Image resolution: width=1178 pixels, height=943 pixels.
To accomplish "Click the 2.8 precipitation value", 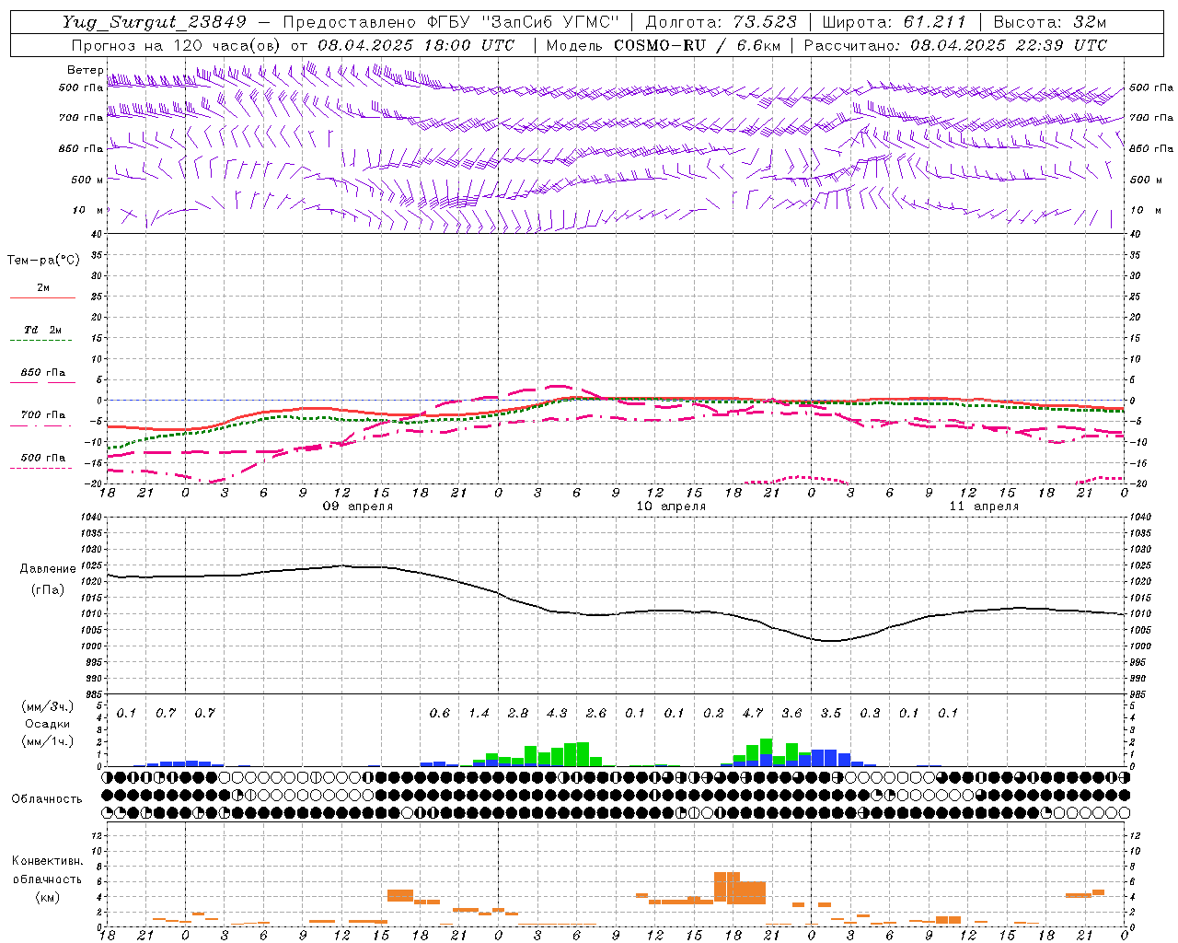I will [x=518, y=714].
